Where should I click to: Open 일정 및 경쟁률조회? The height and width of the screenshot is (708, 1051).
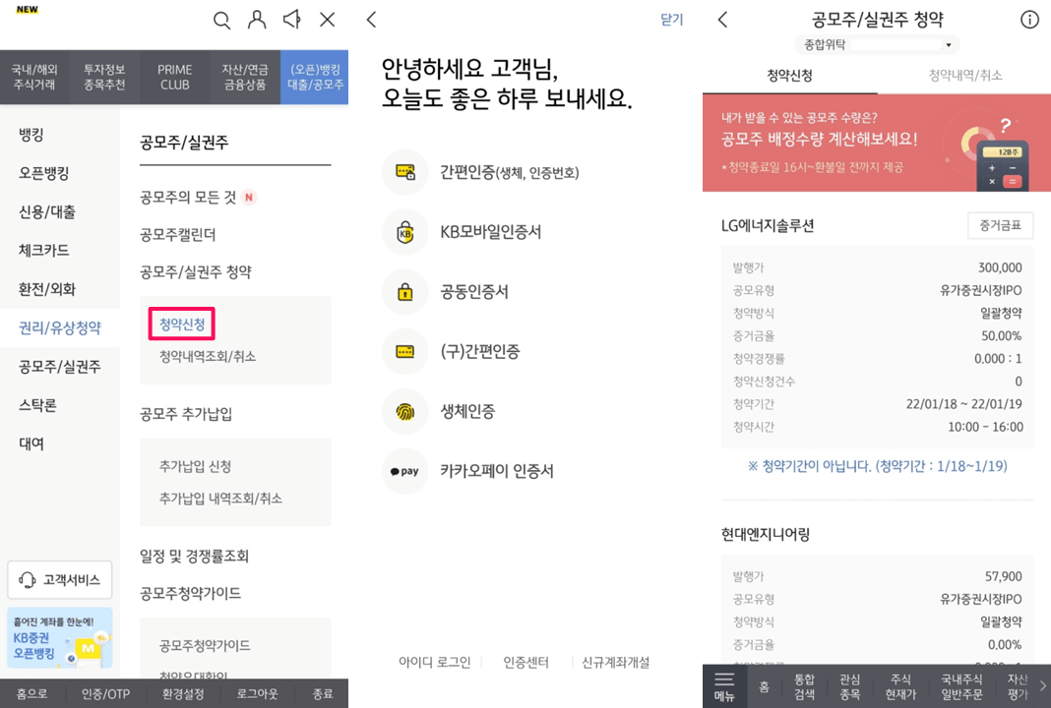click(195, 556)
